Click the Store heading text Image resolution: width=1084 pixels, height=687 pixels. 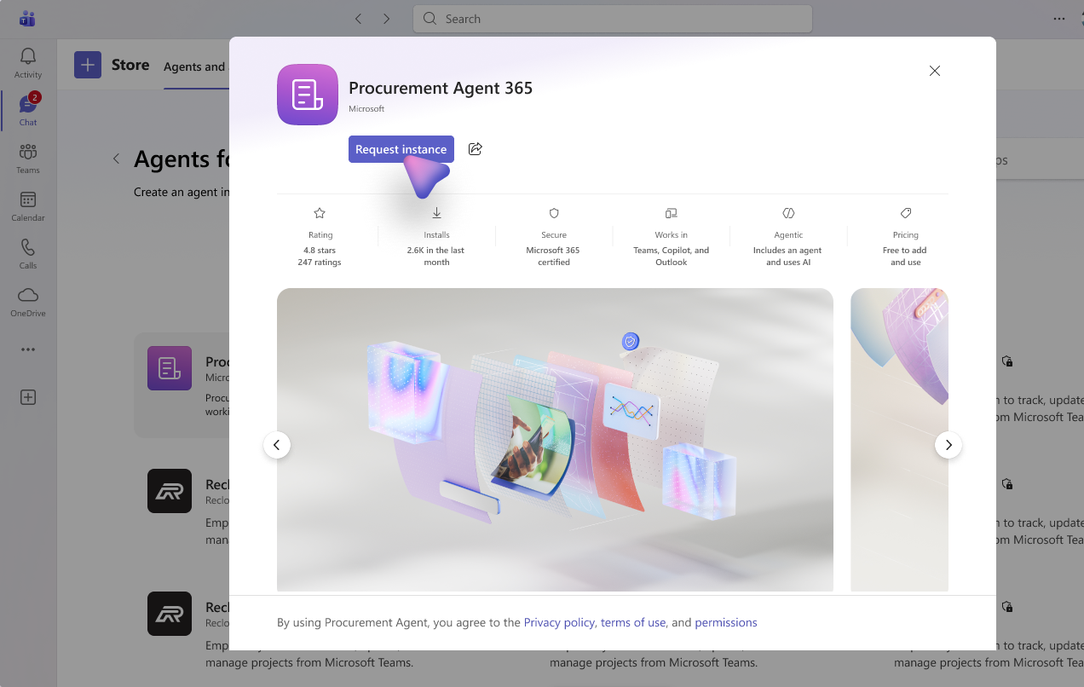point(130,65)
